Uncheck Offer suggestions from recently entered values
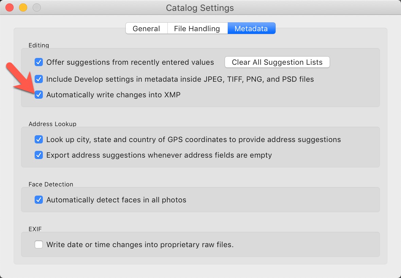The width and height of the screenshot is (401, 278). (x=39, y=62)
